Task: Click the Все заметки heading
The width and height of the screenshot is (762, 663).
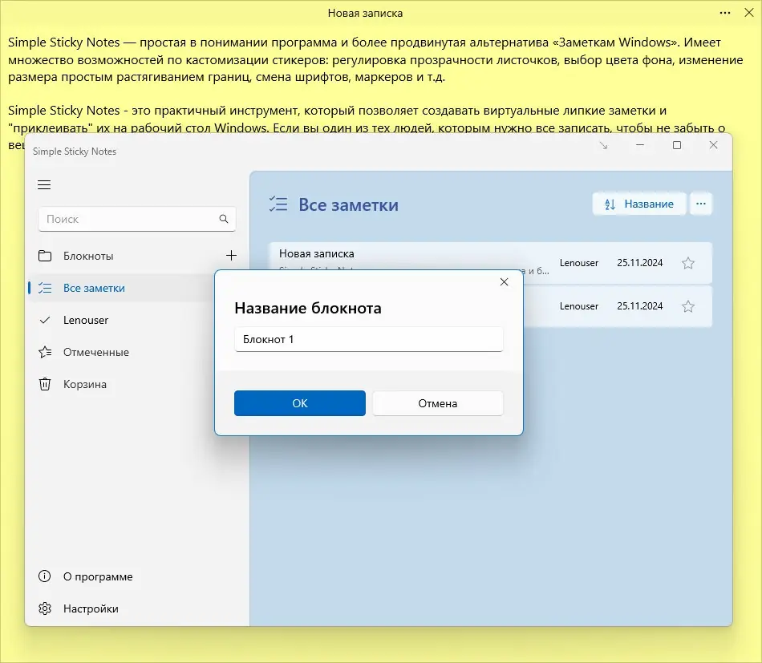Action: pyautogui.click(x=348, y=204)
